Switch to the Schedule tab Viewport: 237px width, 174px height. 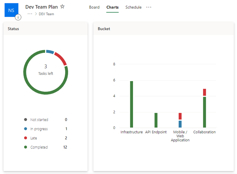(x=133, y=7)
